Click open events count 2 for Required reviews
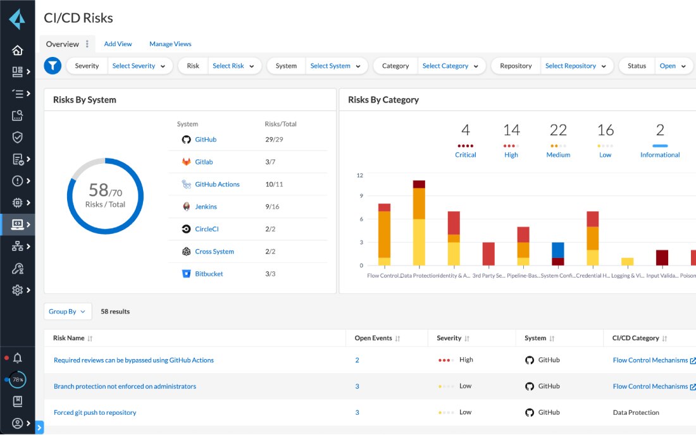 point(357,360)
